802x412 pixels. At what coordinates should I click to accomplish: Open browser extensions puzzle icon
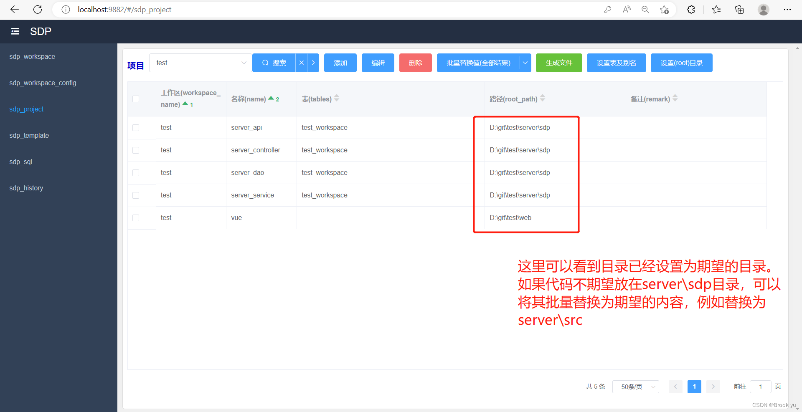tap(691, 10)
